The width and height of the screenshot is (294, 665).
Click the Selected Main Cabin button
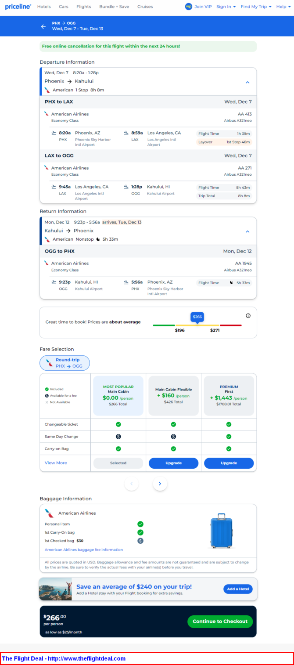tap(118, 463)
